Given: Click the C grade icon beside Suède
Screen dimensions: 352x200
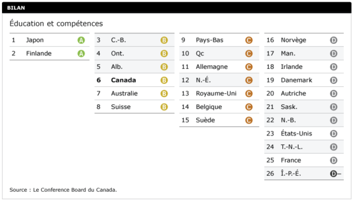Looking at the screenshot, I should click(x=249, y=120).
